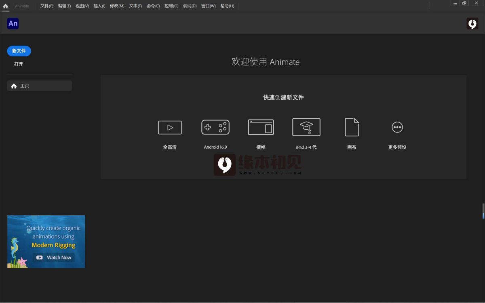
Task: Open the profile avatar icon at top right
Action: [x=472, y=23]
